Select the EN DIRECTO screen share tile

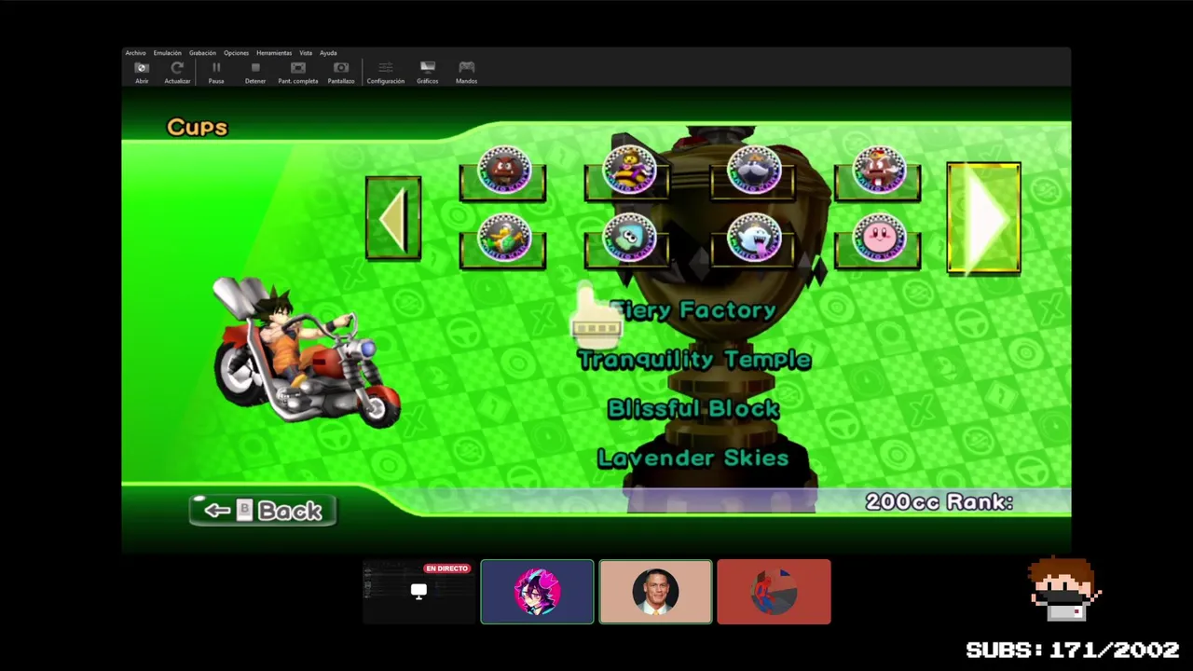(x=418, y=592)
